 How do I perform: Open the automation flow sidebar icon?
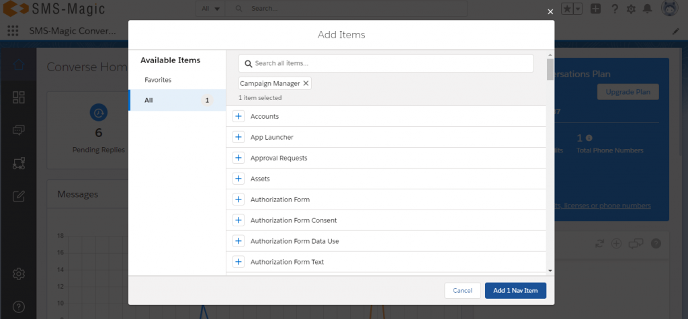coord(18,163)
